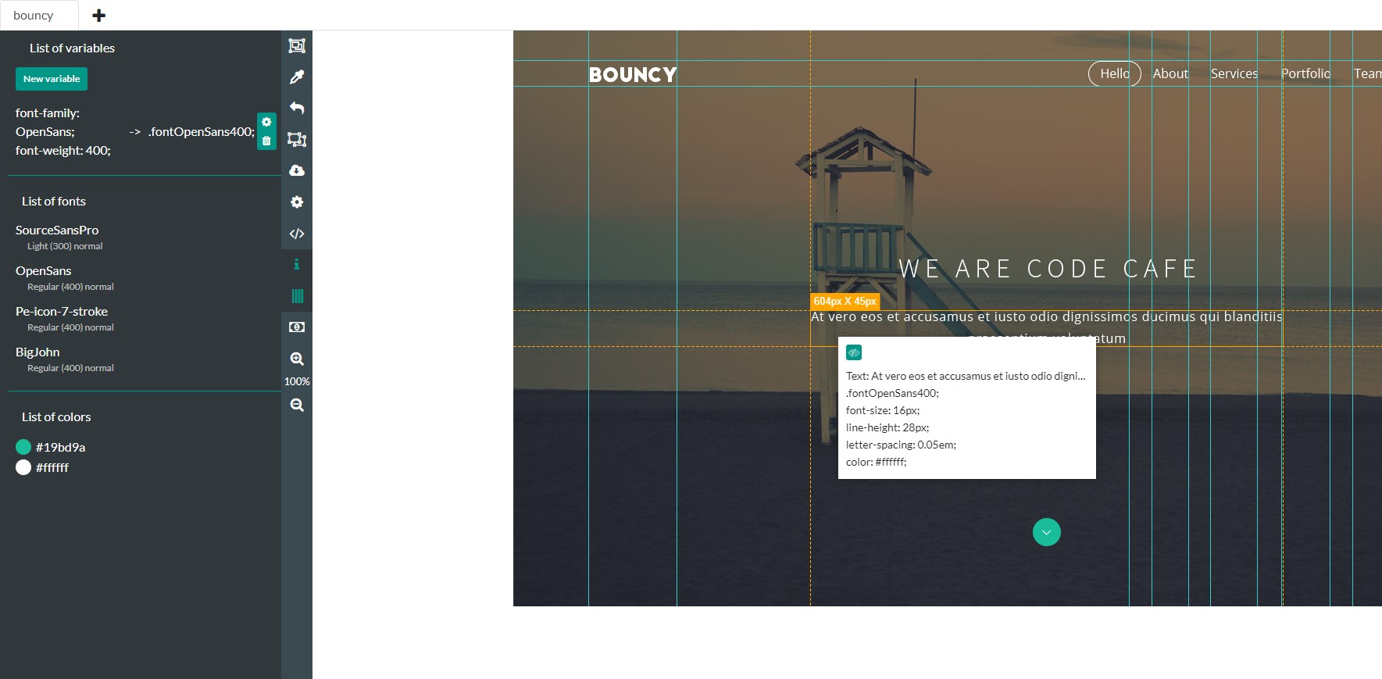Click the List of colors heading
1382x679 pixels.
coord(56,416)
